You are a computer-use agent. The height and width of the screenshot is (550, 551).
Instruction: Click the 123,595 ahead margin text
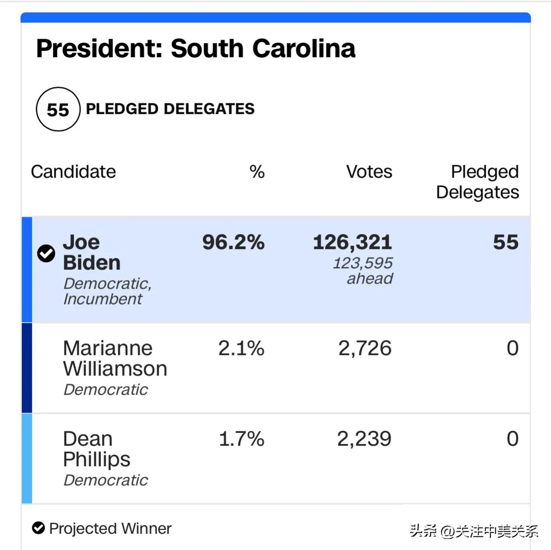pos(363,271)
